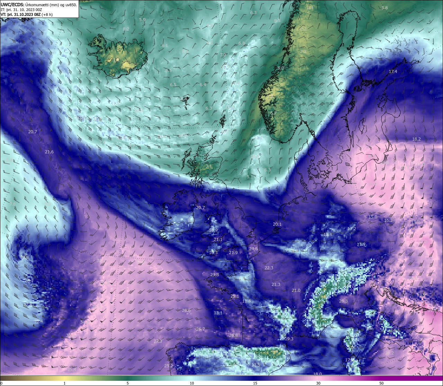Click the 24.6 value near southeast England
The width and height of the screenshot is (443, 386).
253,249
